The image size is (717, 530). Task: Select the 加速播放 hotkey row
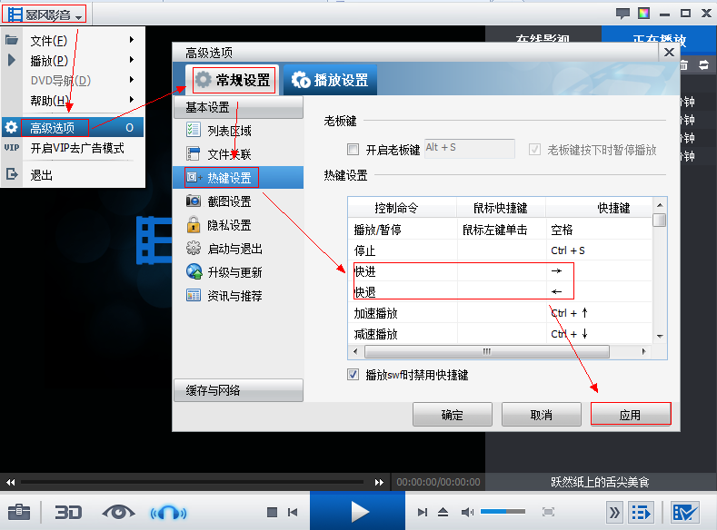coord(500,313)
